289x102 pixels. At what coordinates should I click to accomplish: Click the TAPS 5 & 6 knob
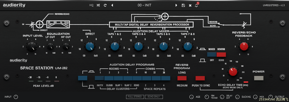(x=163, y=46)
